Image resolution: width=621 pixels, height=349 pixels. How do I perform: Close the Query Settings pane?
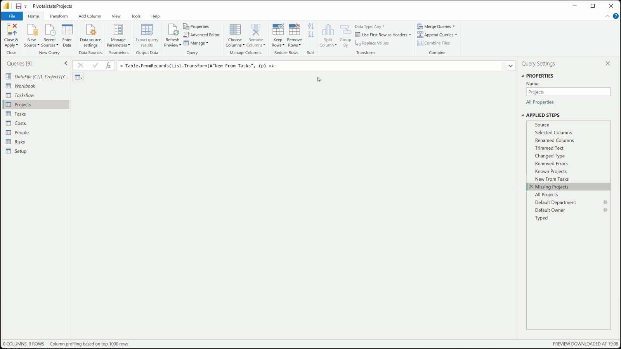(x=608, y=63)
